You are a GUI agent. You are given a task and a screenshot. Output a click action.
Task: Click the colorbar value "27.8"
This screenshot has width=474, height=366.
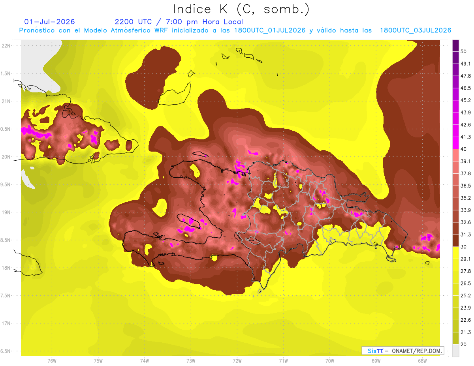coord(466,271)
